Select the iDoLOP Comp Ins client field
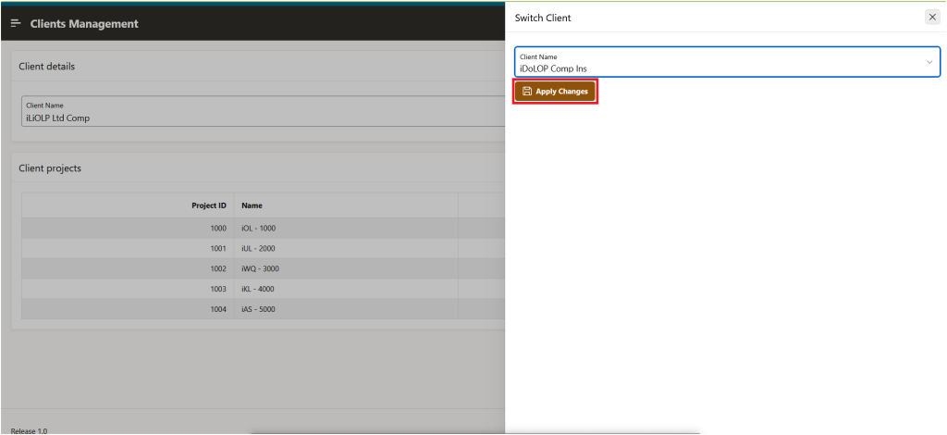 [x=727, y=62]
